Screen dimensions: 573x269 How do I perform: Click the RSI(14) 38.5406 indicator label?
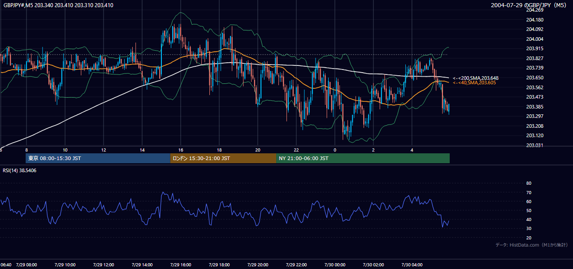pyautogui.click(x=20, y=170)
